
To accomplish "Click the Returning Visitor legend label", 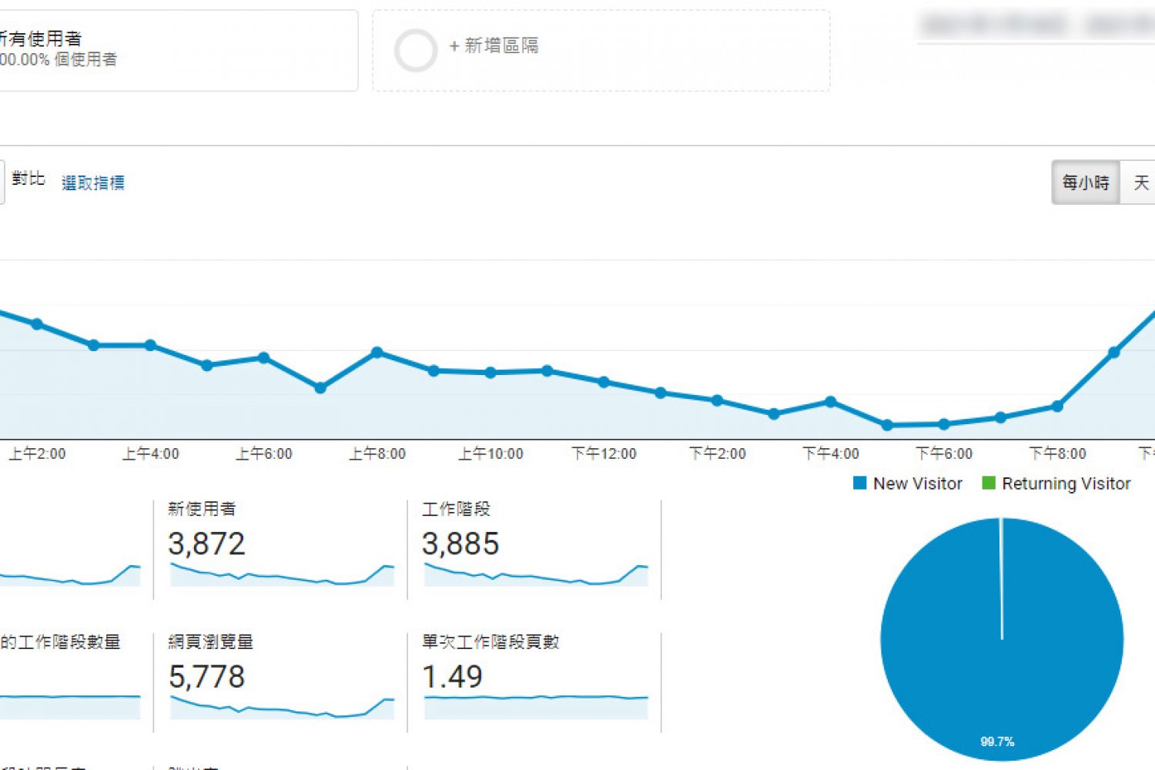I will [x=1066, y=484].
